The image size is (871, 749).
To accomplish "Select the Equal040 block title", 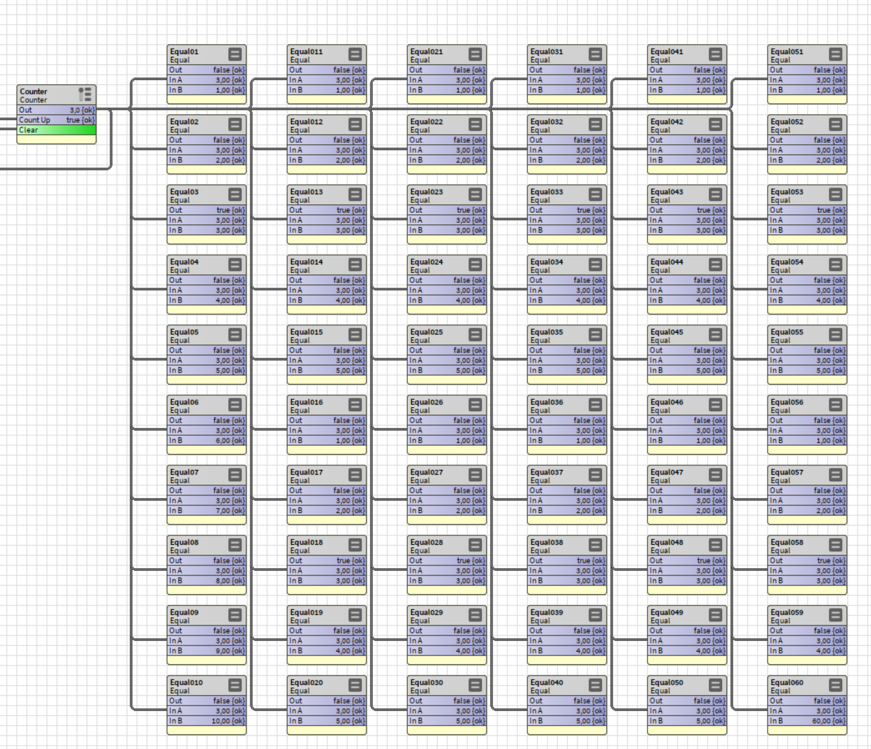I will pos(547,683).
